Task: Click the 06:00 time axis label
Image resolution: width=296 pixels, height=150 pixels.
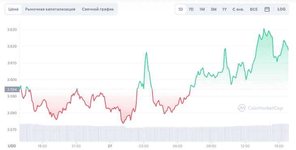Action: coord(178,146)
